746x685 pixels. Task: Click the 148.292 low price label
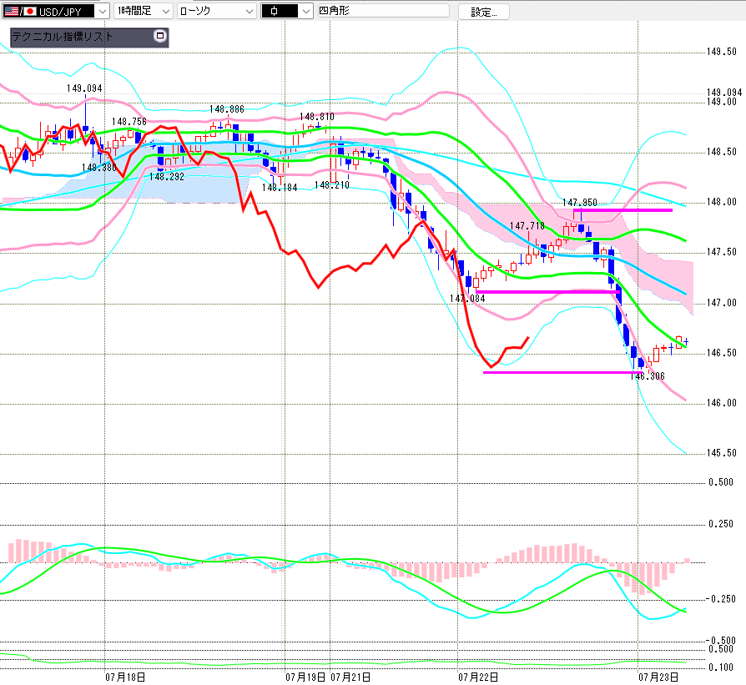click(167, 177)
